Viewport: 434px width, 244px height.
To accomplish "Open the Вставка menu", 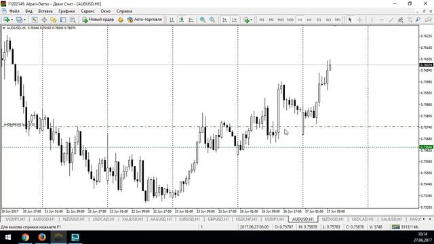I will (x=45, y=11).
